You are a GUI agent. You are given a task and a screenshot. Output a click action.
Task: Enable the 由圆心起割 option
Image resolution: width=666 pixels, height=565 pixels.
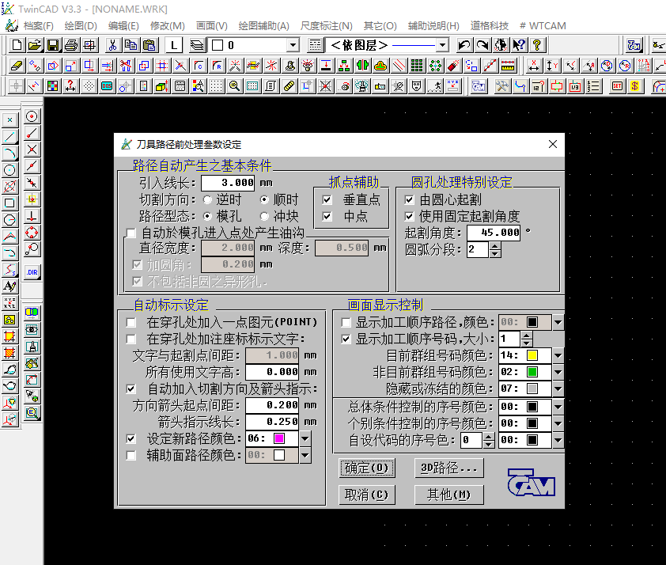(408, 199)
